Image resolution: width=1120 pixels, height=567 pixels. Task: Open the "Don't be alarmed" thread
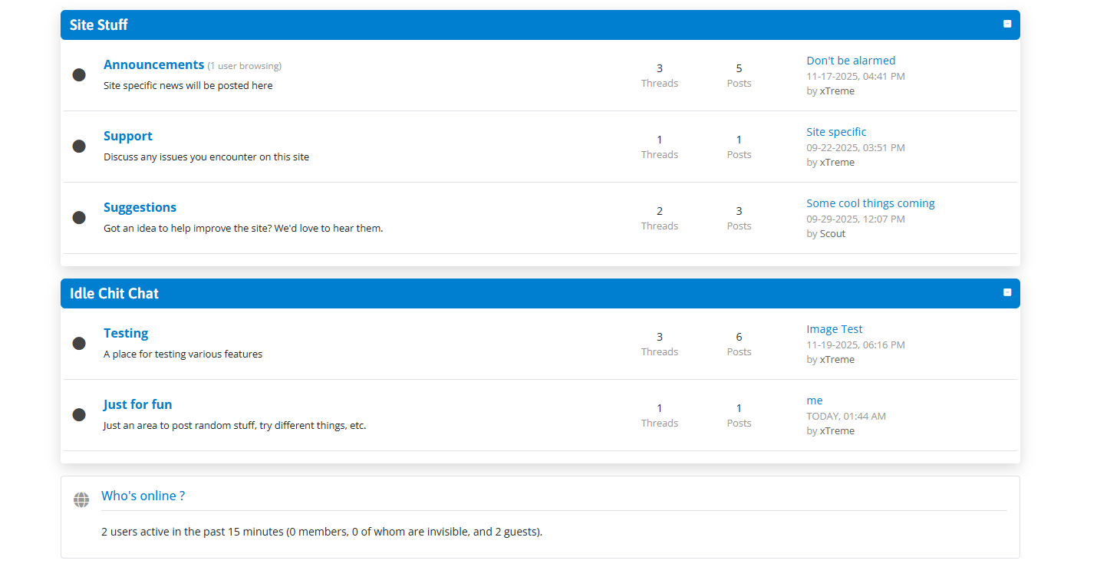coord(850,61)
